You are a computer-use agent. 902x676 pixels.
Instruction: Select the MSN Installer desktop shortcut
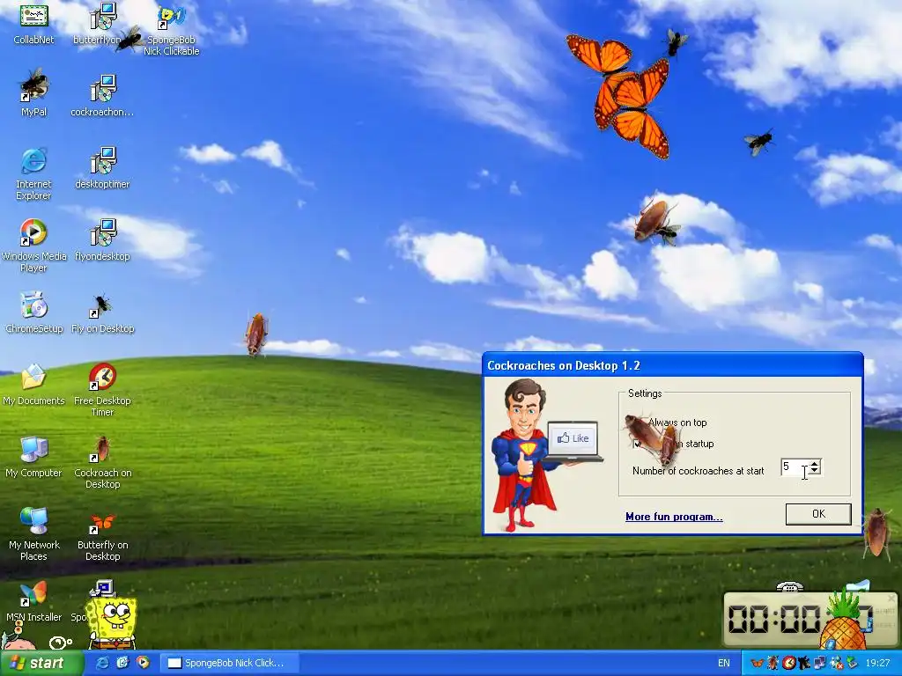(34, 600)
